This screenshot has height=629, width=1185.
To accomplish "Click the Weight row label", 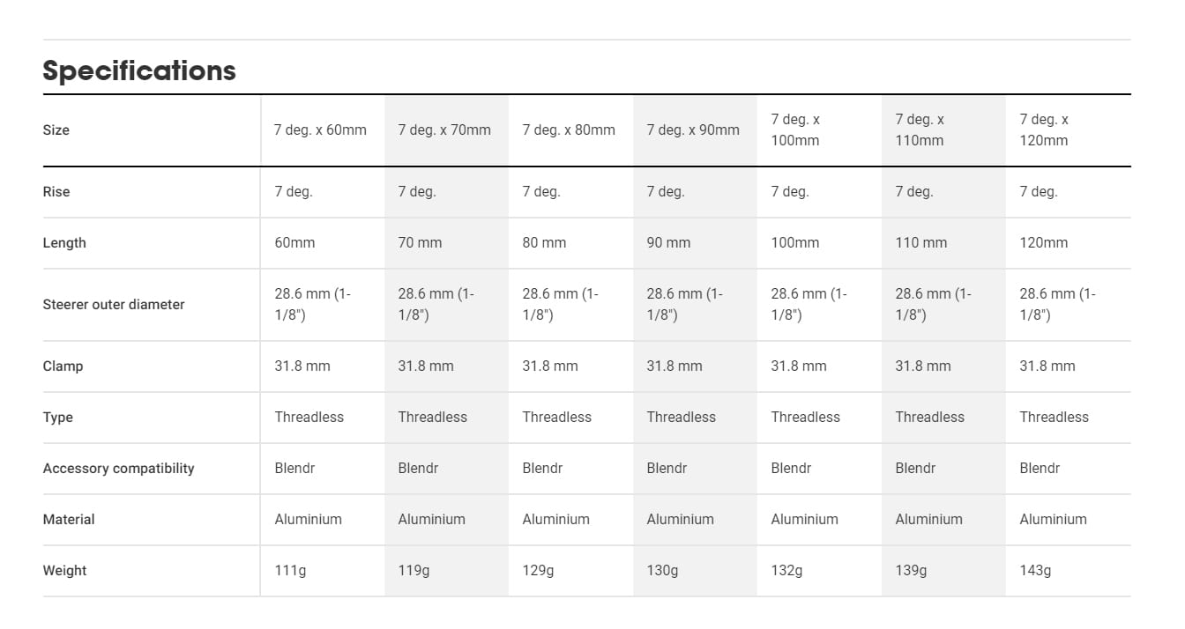I will pos(64,571).
